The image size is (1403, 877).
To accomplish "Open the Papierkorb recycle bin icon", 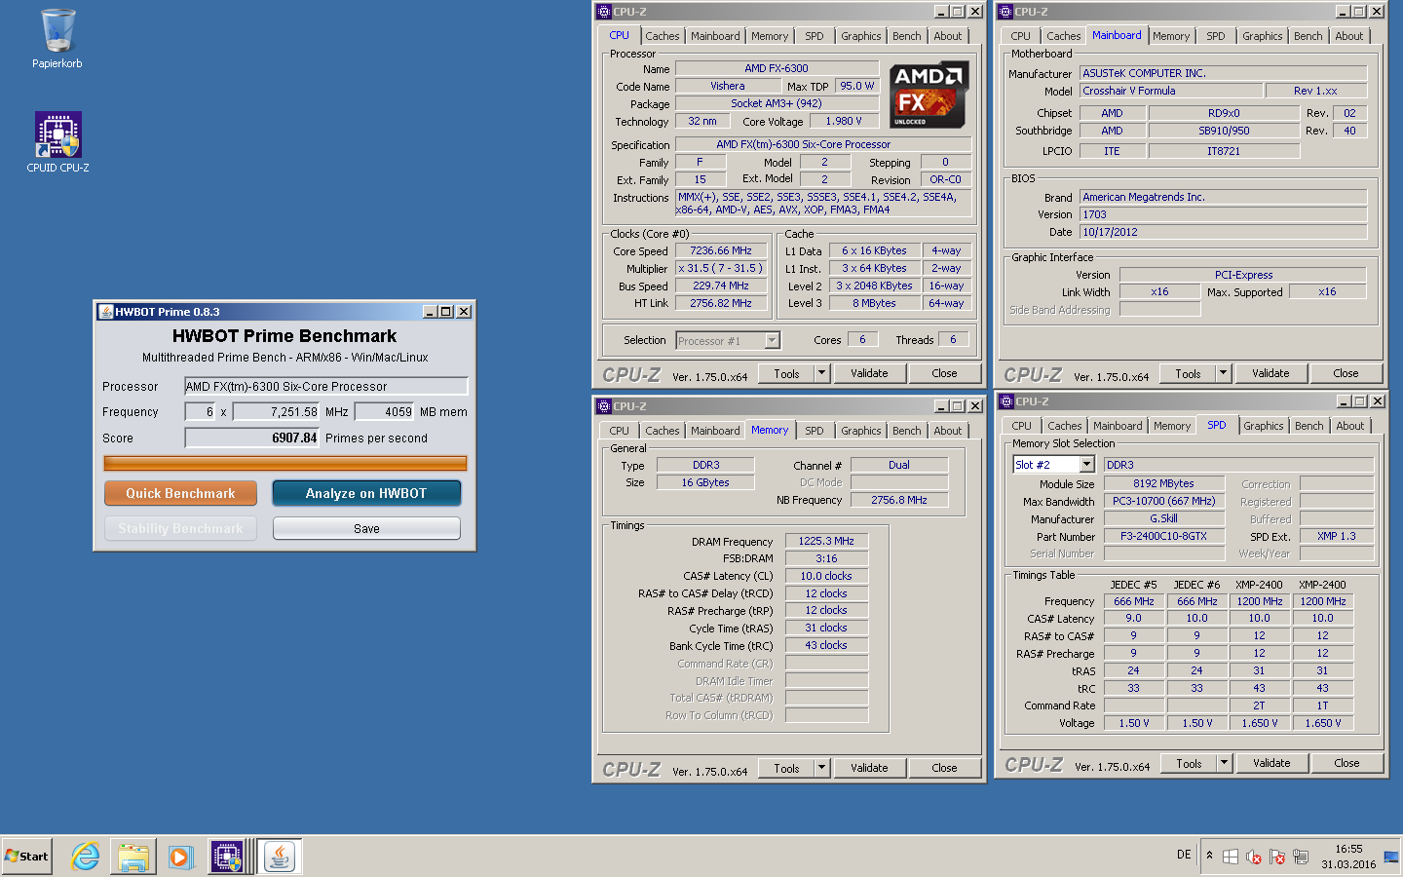I will click(x=57, y=39).
